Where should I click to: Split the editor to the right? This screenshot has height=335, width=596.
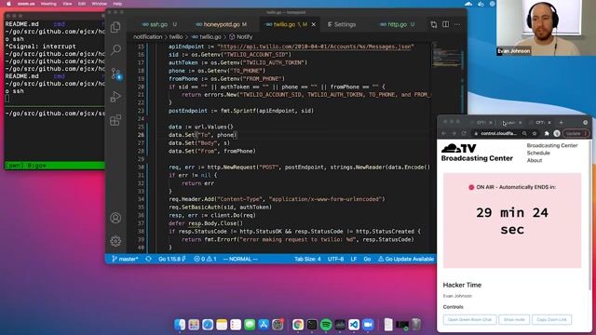445,24
